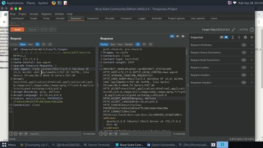This screenshot has height=148, width=263.
Task: Expand Request Body Parameters section
Action: tap(221, 60)
